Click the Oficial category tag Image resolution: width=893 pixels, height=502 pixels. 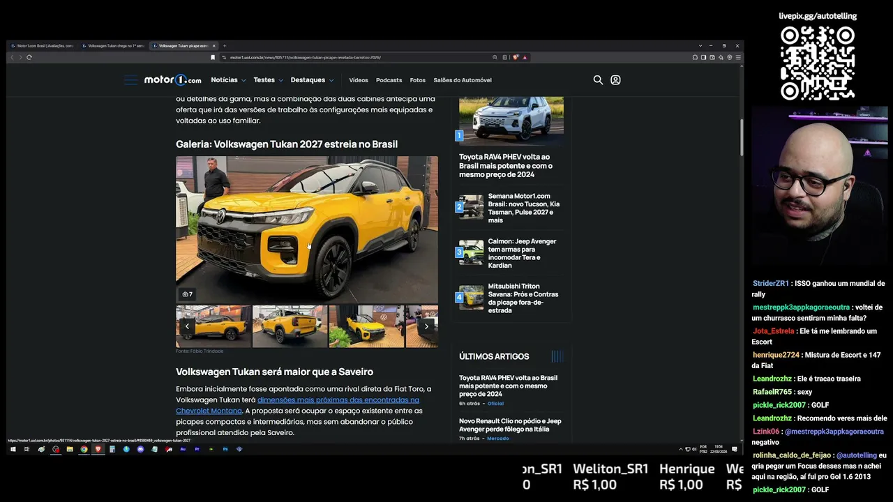[495, 404]
